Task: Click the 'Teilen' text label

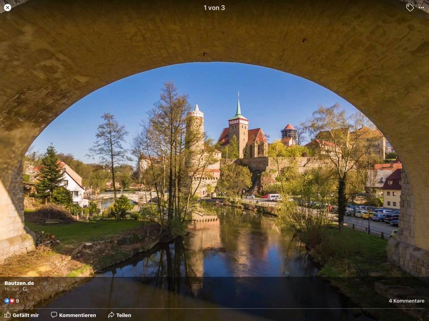Action: (124, 315)
